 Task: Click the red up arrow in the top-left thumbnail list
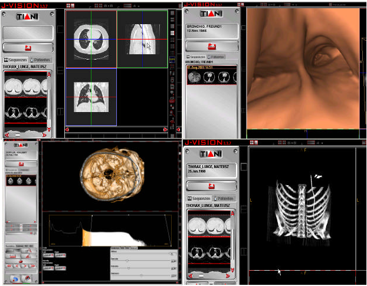pyautogui.click(x=48, y=74)
